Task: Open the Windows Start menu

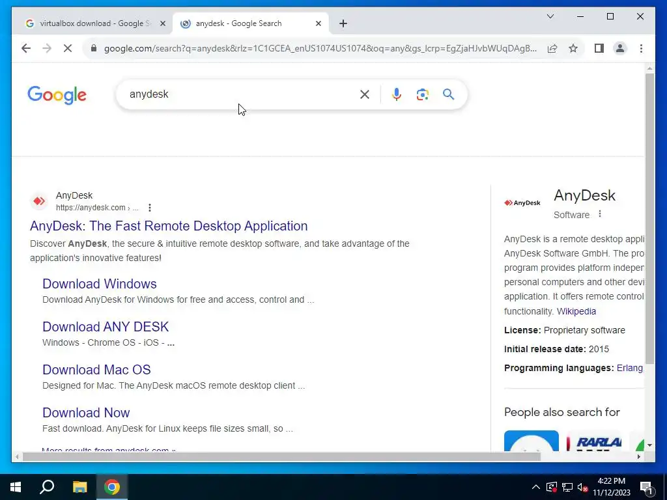Action: pyautogui.click(x=16, y=487)
